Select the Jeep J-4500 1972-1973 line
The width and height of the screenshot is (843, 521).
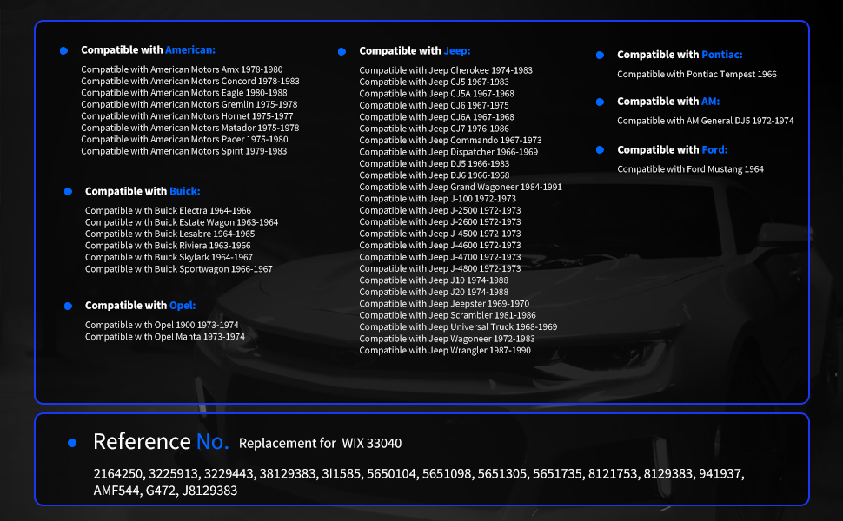pos(440,234)
